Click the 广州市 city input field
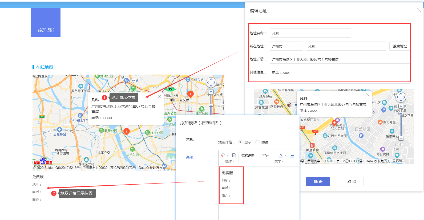The width and height of the screenshot is (424, 220). [x=286, y=46]
